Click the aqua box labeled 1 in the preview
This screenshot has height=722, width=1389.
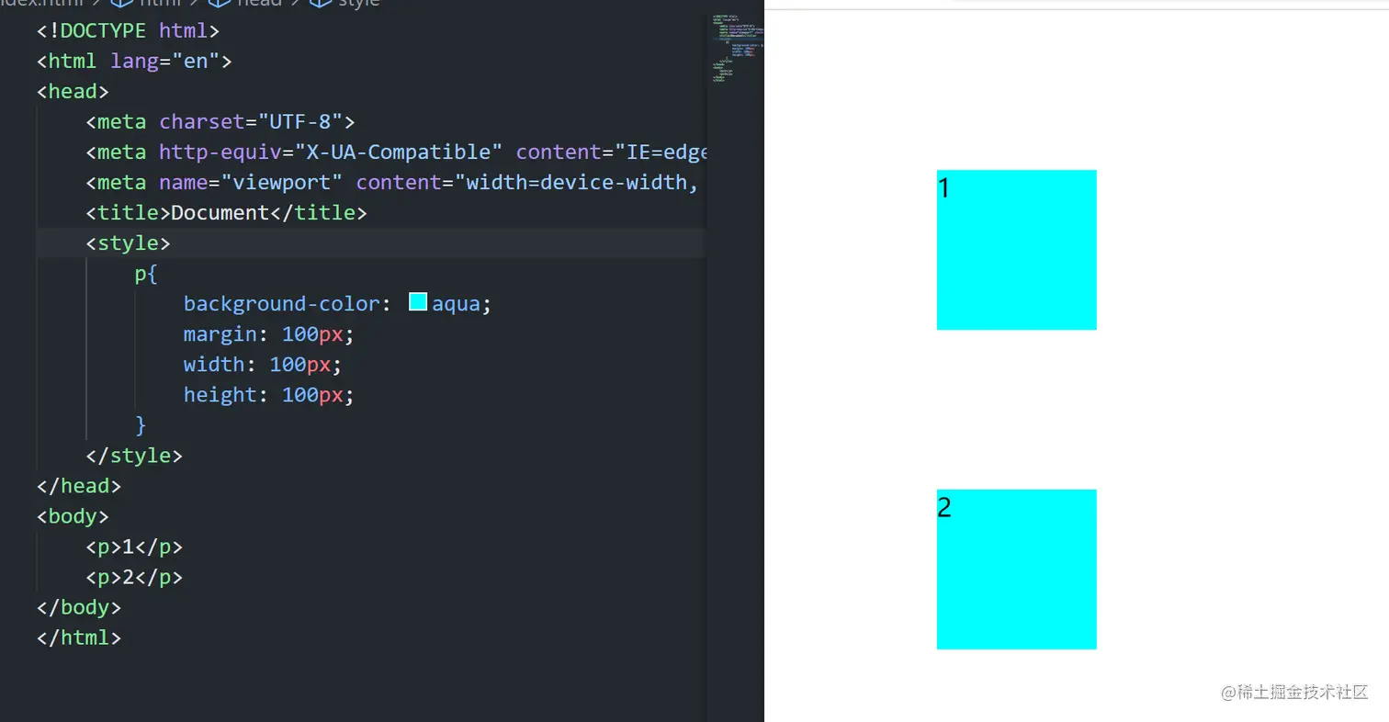[1016, 250]
